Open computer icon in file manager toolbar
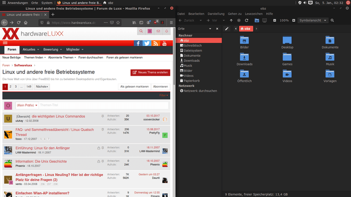Screen dimensions: 351x197 point(265,20)
